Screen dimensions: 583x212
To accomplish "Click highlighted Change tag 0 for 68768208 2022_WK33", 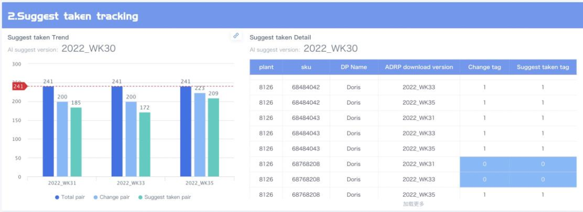I will click(484, 179).
